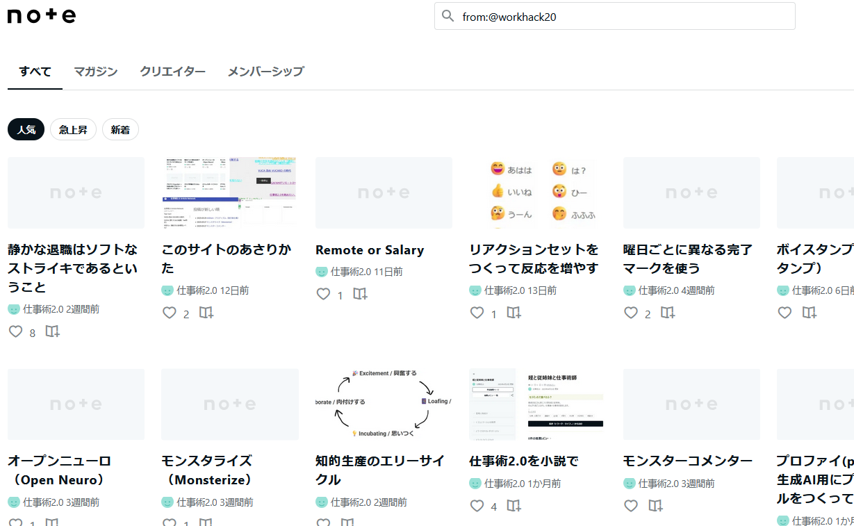Switch to the すべて tab
Screen dimensions: 854x526
tap(35, 72)
